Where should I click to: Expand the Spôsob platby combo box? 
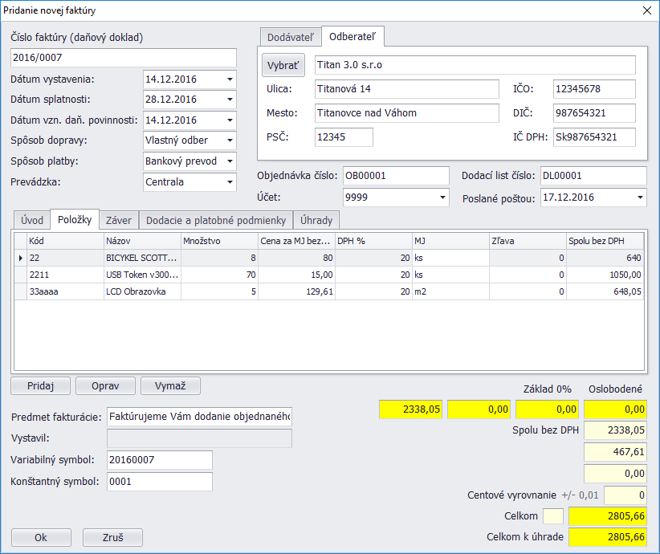tap(230, 161)
